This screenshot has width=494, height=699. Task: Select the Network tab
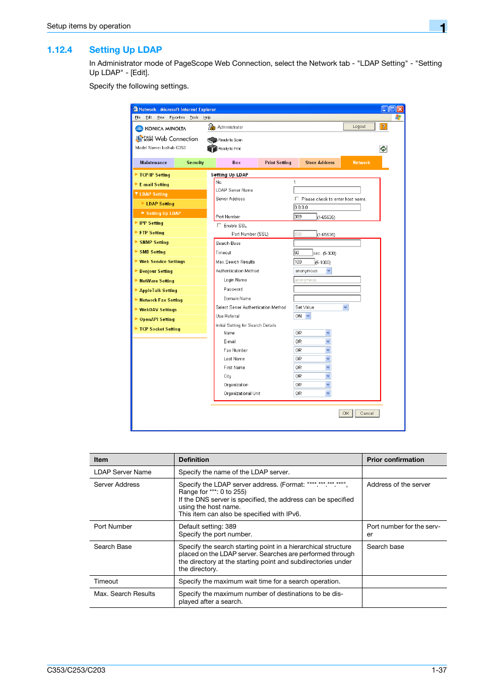pyautogui.click(x=361, y=163)
